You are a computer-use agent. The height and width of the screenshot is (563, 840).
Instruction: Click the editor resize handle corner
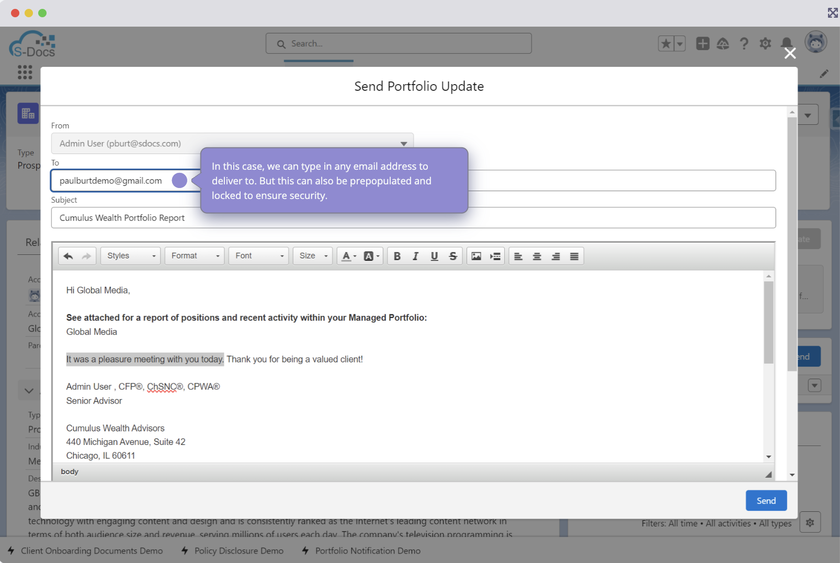tap(768, 474)
